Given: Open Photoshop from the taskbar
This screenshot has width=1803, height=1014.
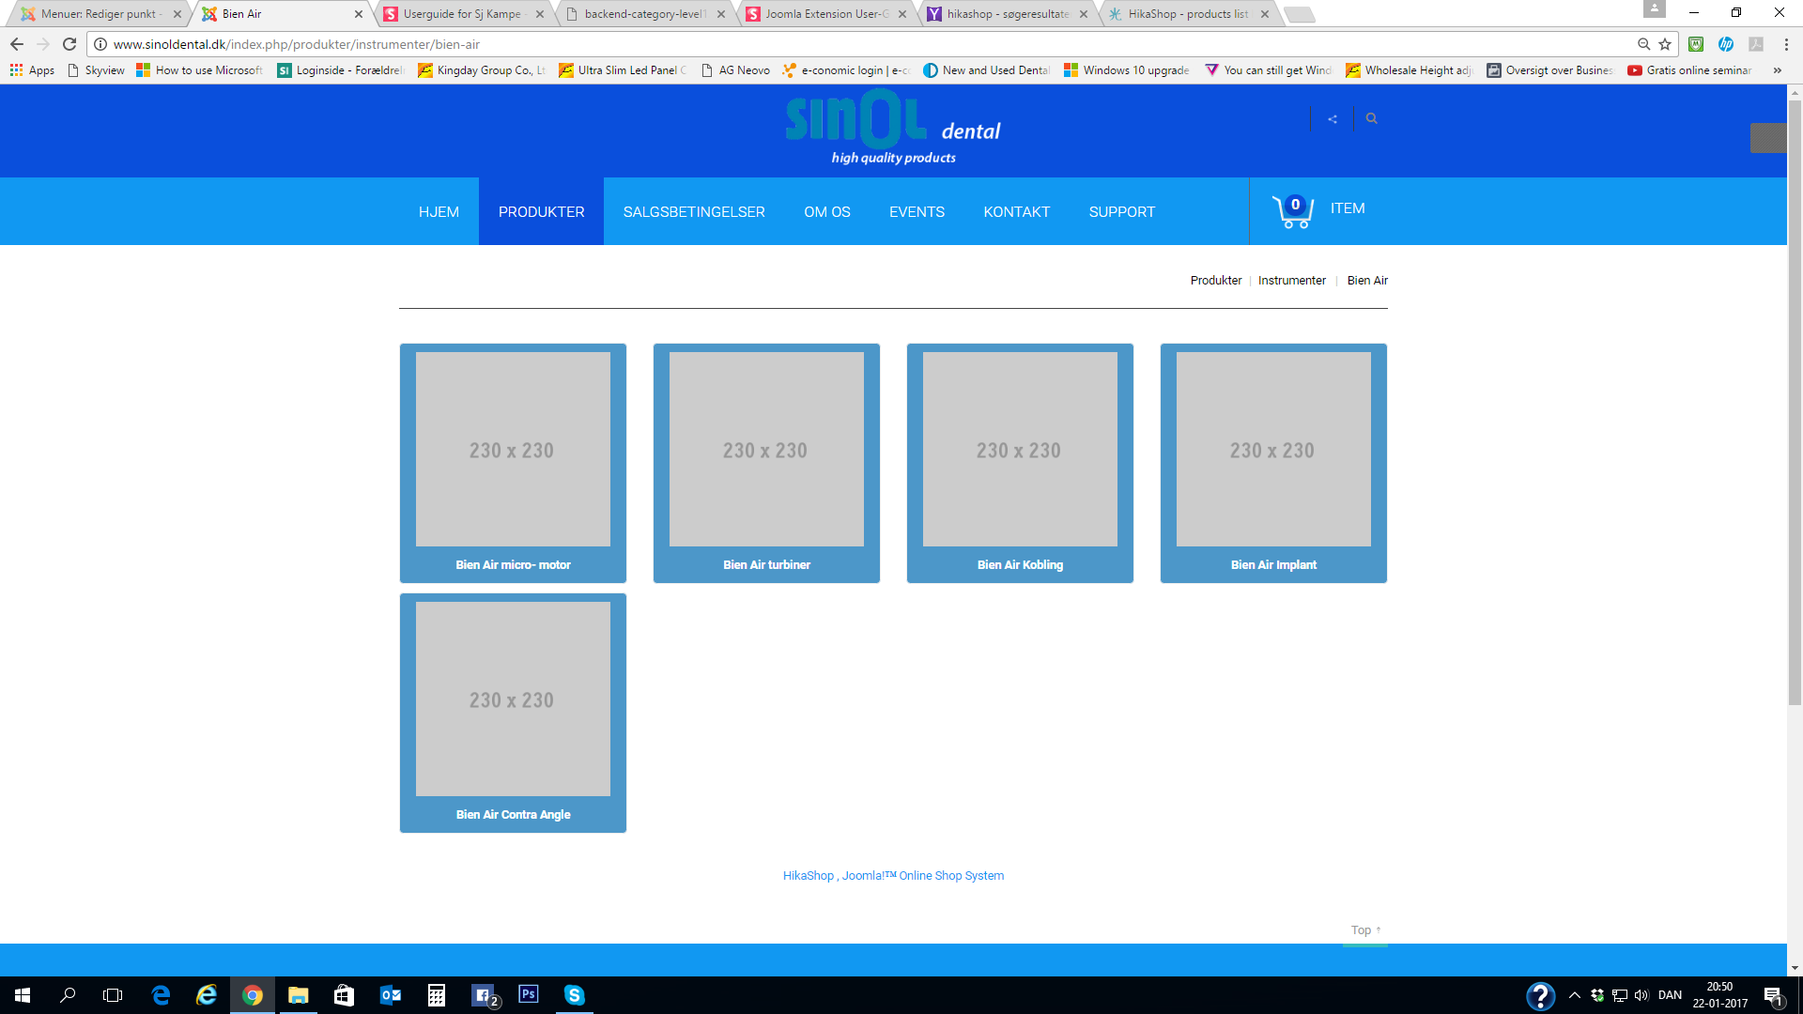Looking at the screenshot, I should point(529,994).
